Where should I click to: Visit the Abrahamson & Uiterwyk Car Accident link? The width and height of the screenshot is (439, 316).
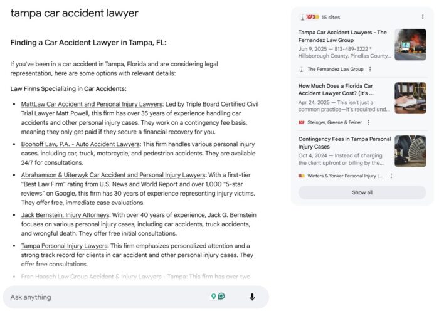(x=113, y=175)
